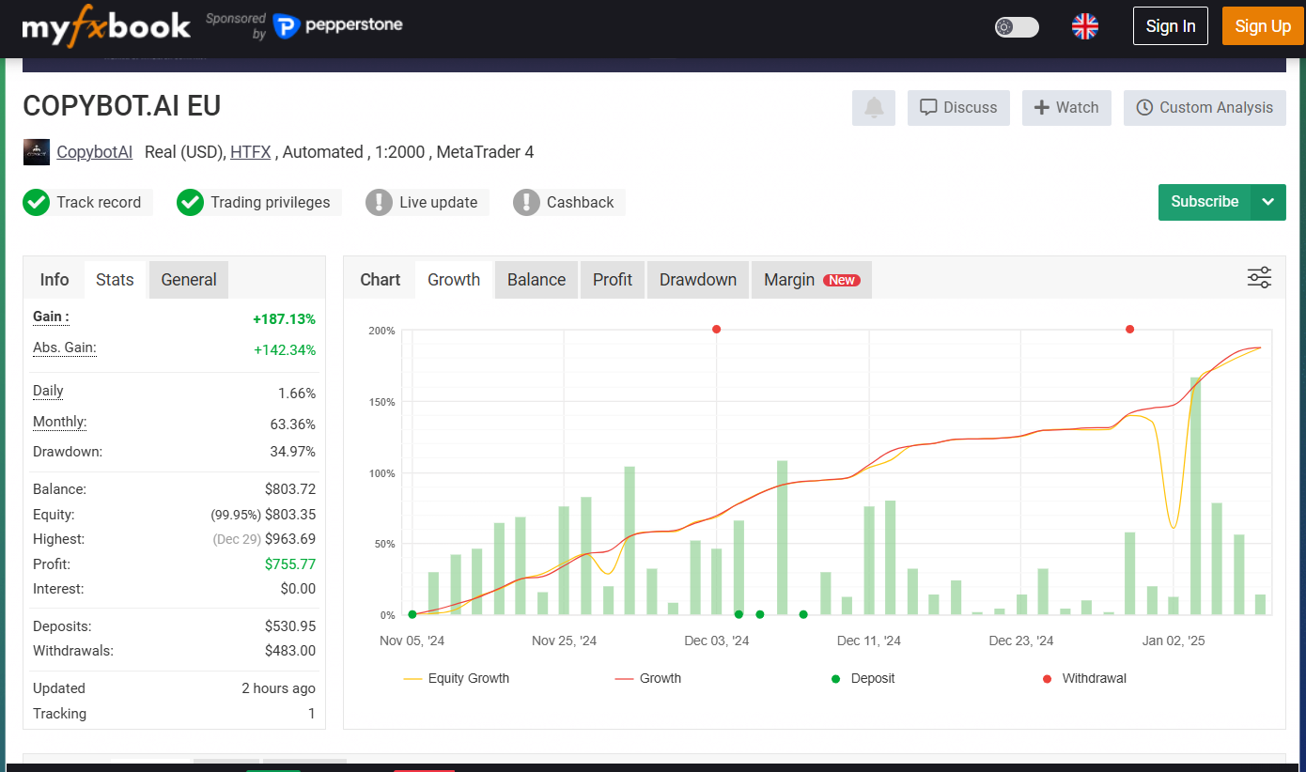Open the CopybotAI profile link
The height and width of the screenshot is (772, 1306).
pyautogui.click(x=95, y=152)
